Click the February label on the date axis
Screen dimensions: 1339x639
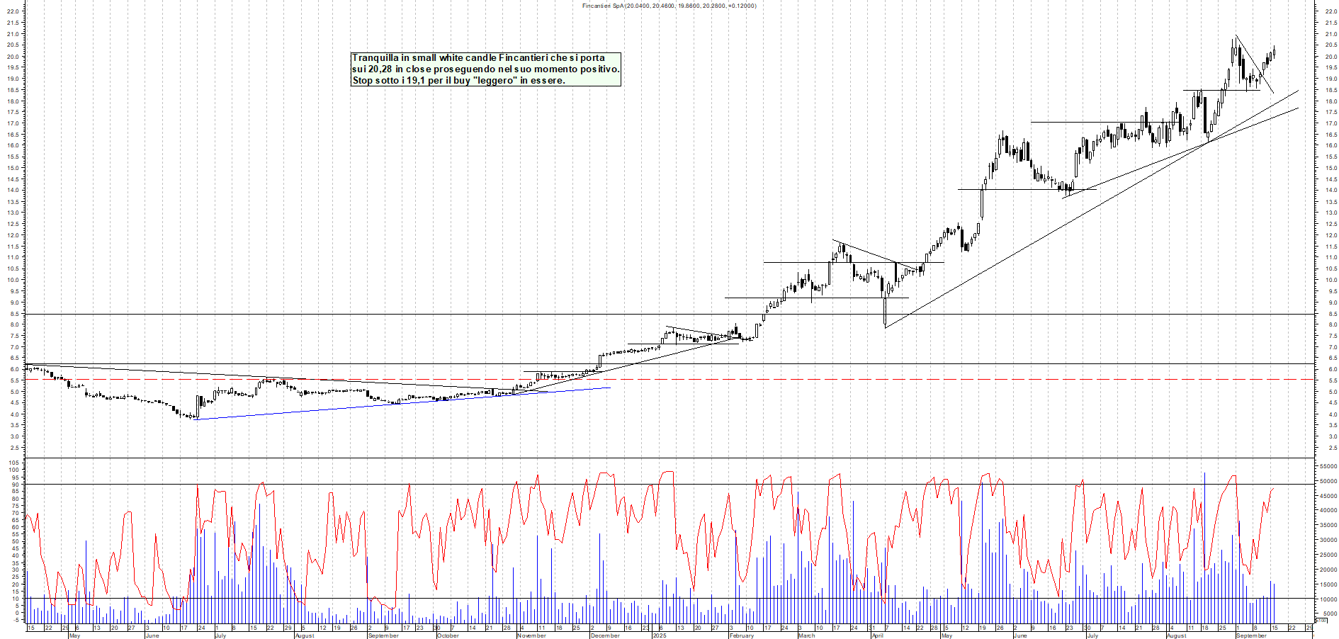pyautogui.click(x=742, y=635)
